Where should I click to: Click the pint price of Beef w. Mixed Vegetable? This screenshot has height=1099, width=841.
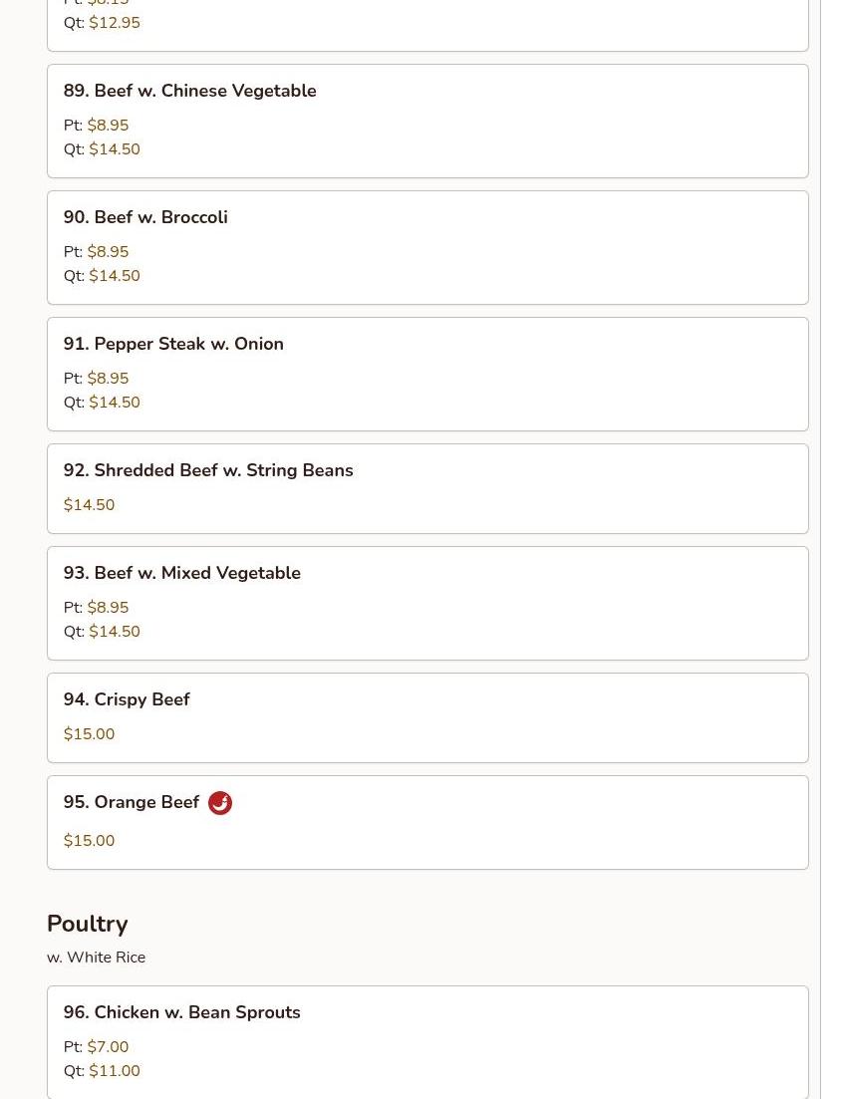pos(108,607)
